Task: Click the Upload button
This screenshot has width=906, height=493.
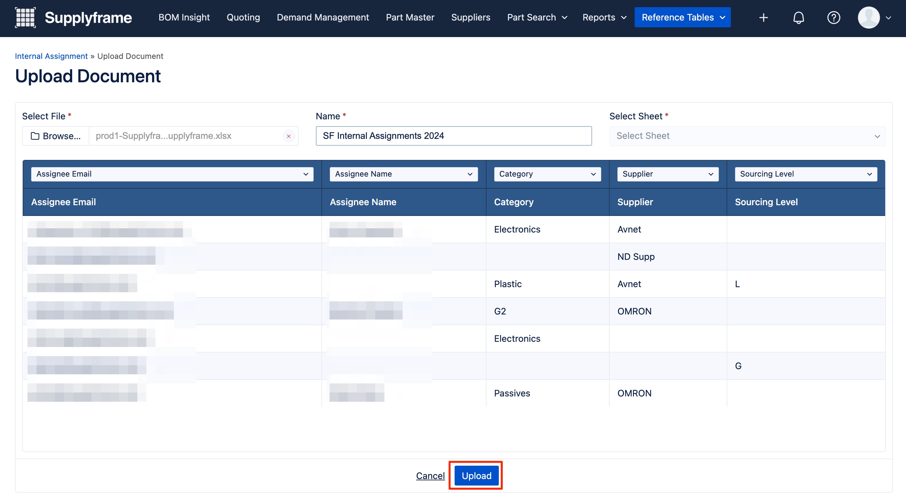Action: [476, 476]
